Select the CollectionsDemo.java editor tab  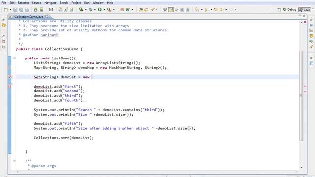coord(28,17)
